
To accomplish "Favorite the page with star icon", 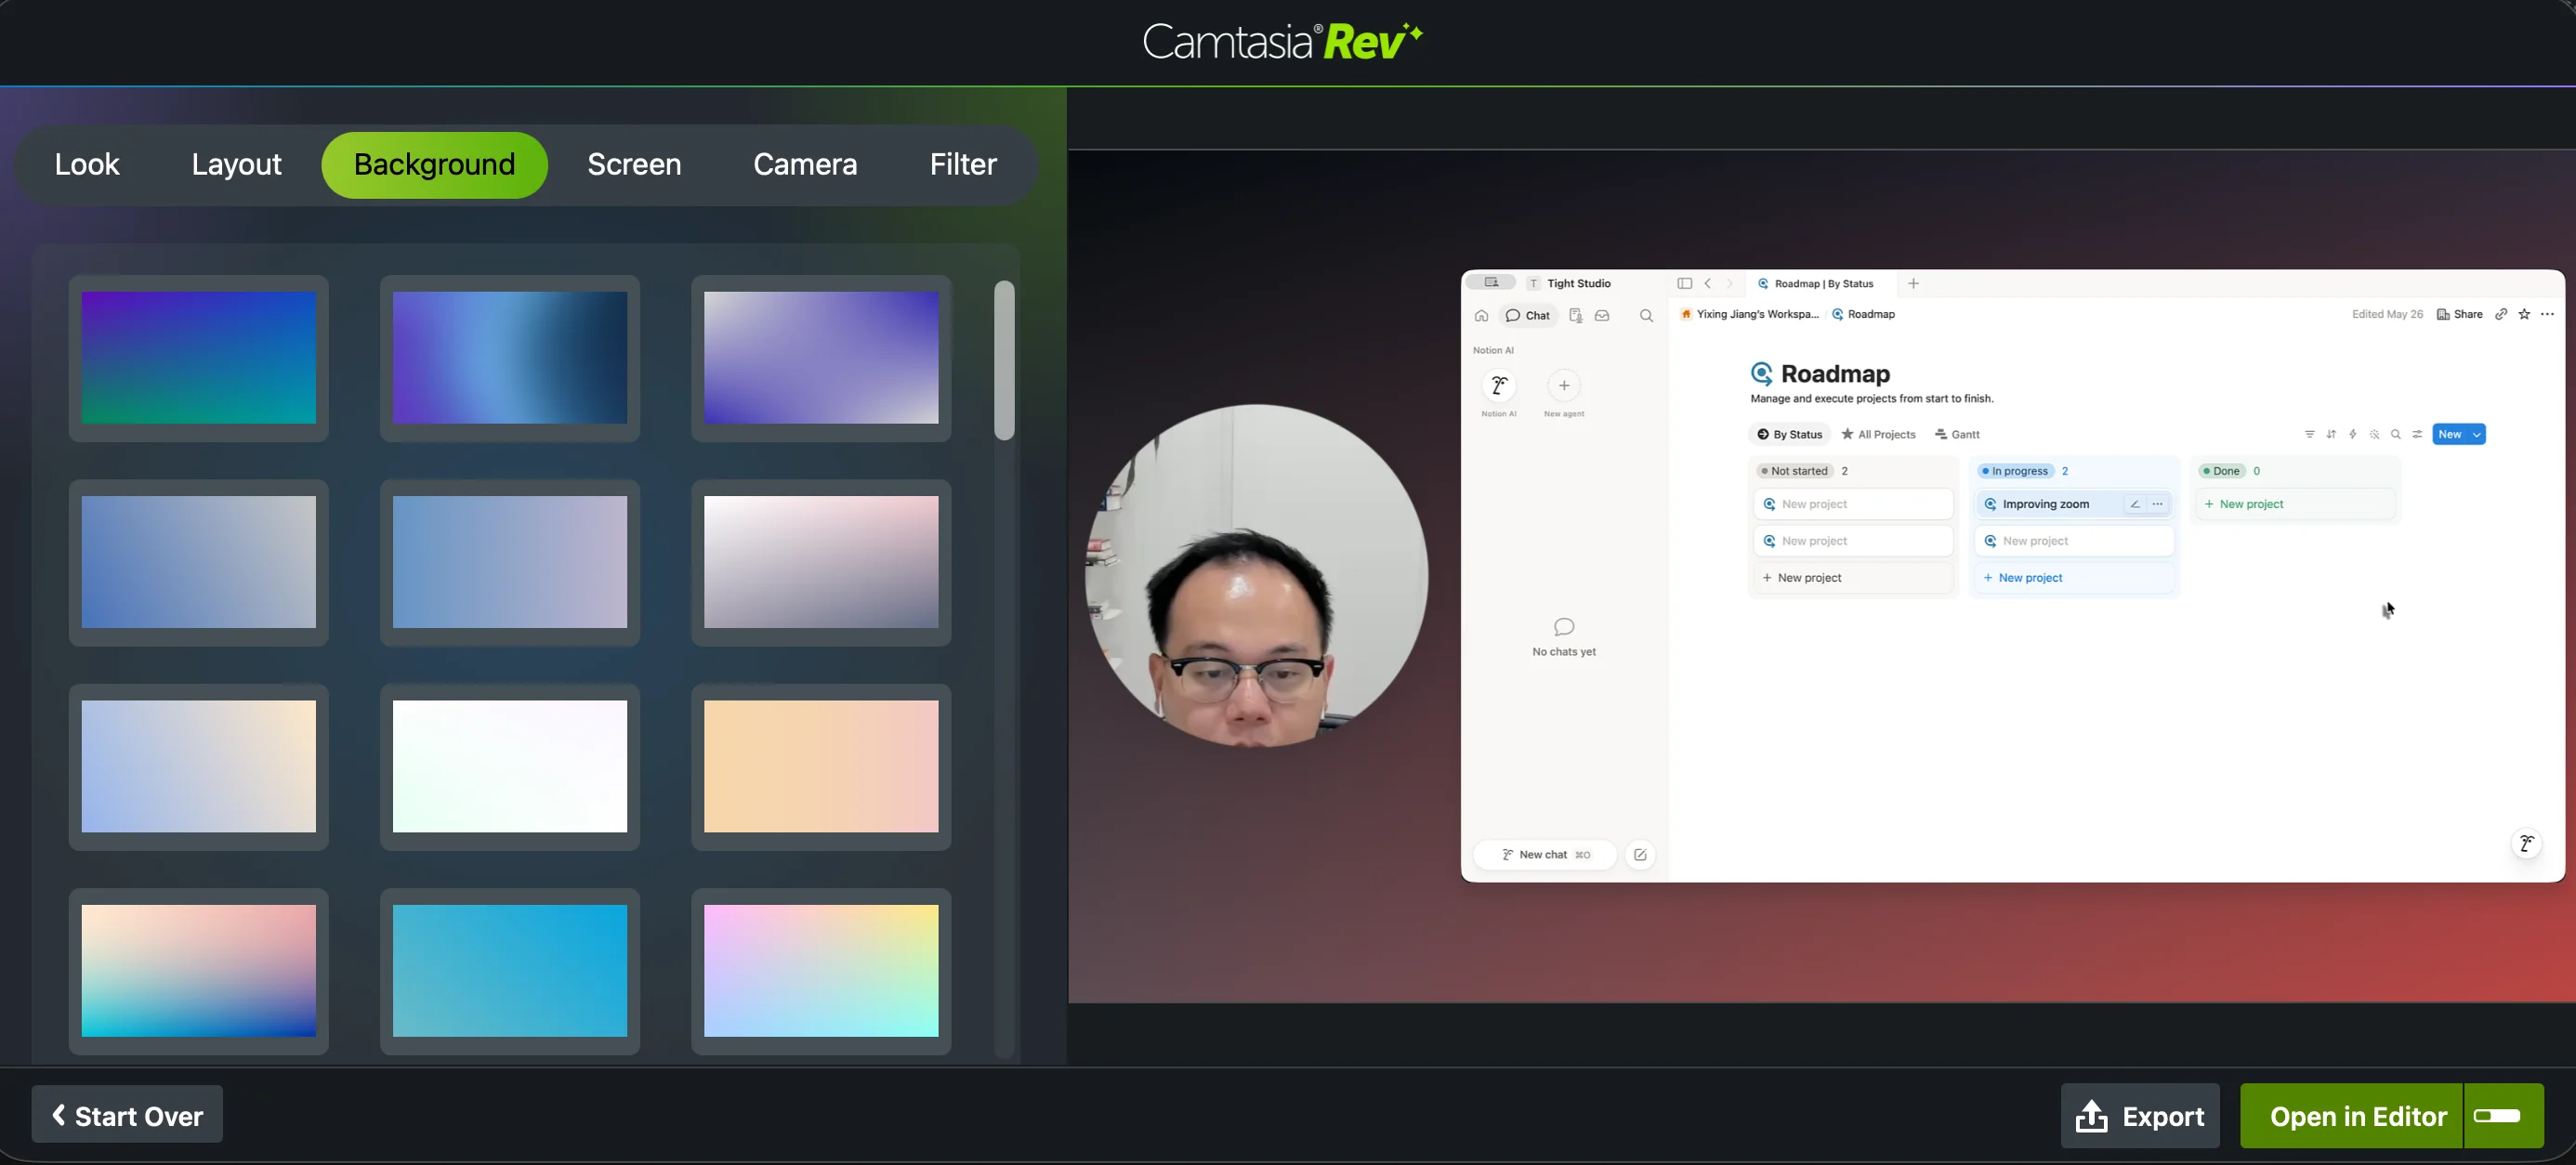I will 2524,314.
